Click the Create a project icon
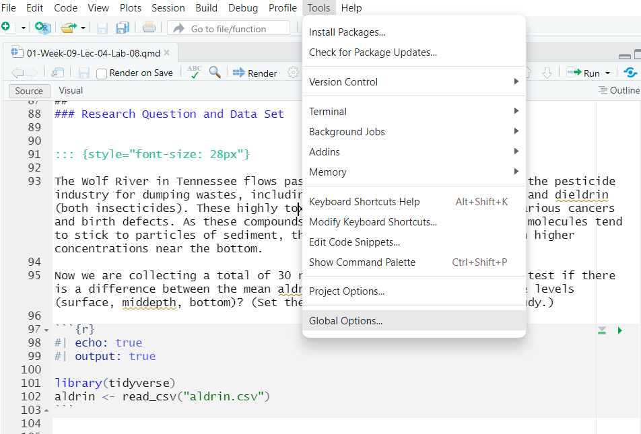 43,28
